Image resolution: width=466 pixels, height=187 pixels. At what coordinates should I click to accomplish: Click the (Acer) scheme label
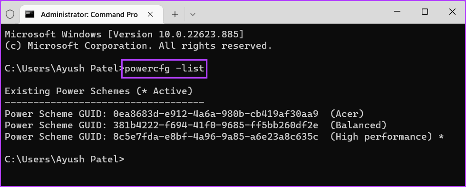pyautogui.click(x=347, y=114)
